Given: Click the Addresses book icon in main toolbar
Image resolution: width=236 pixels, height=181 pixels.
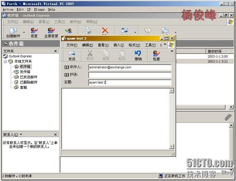Looking at the screenshot, I should (147, 31).
